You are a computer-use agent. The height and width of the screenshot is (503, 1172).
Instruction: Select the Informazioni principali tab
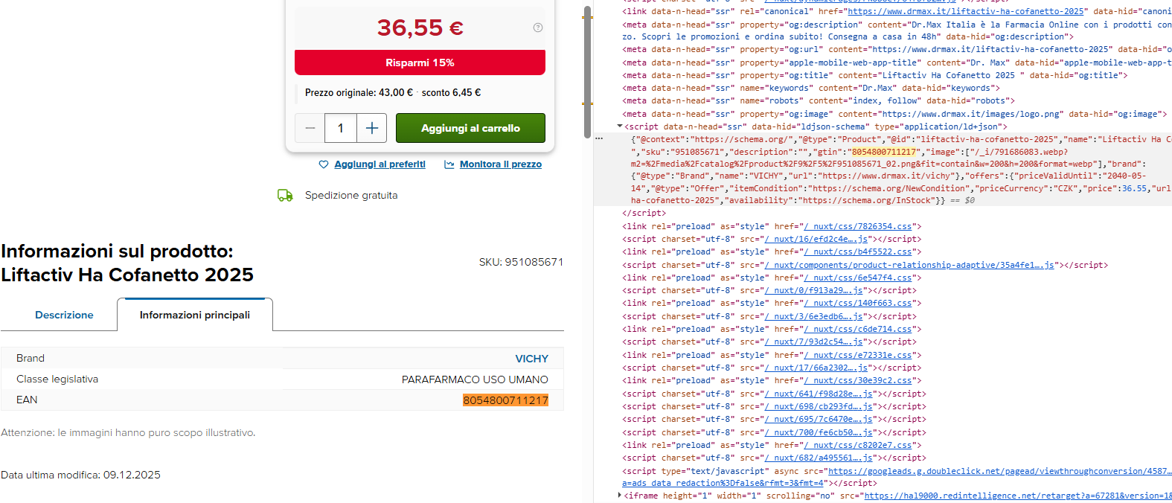(x=195, y=315)
